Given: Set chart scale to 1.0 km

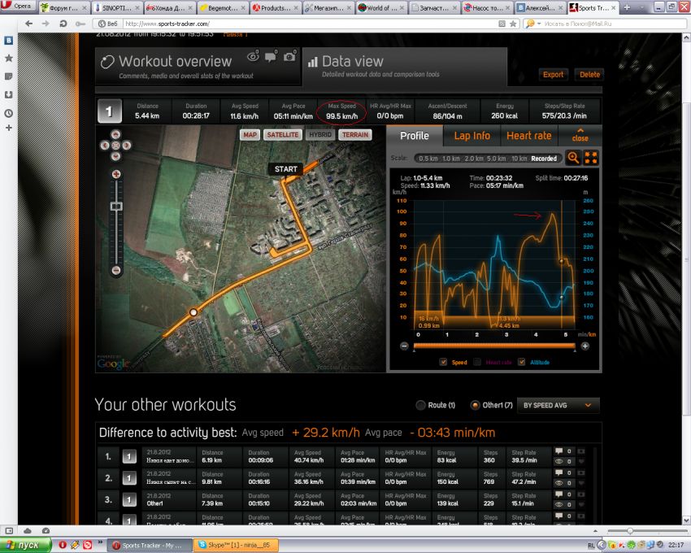Looking at the screenshot, I should [x=451, y=159].
